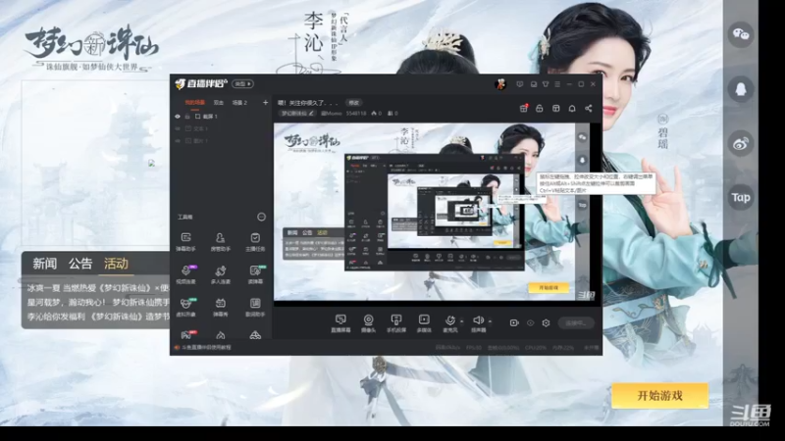The image size is (785, 441).
Task: Open Tap icon on launcher sidebar
Action: pyautogui.click(x=741, y=198)
